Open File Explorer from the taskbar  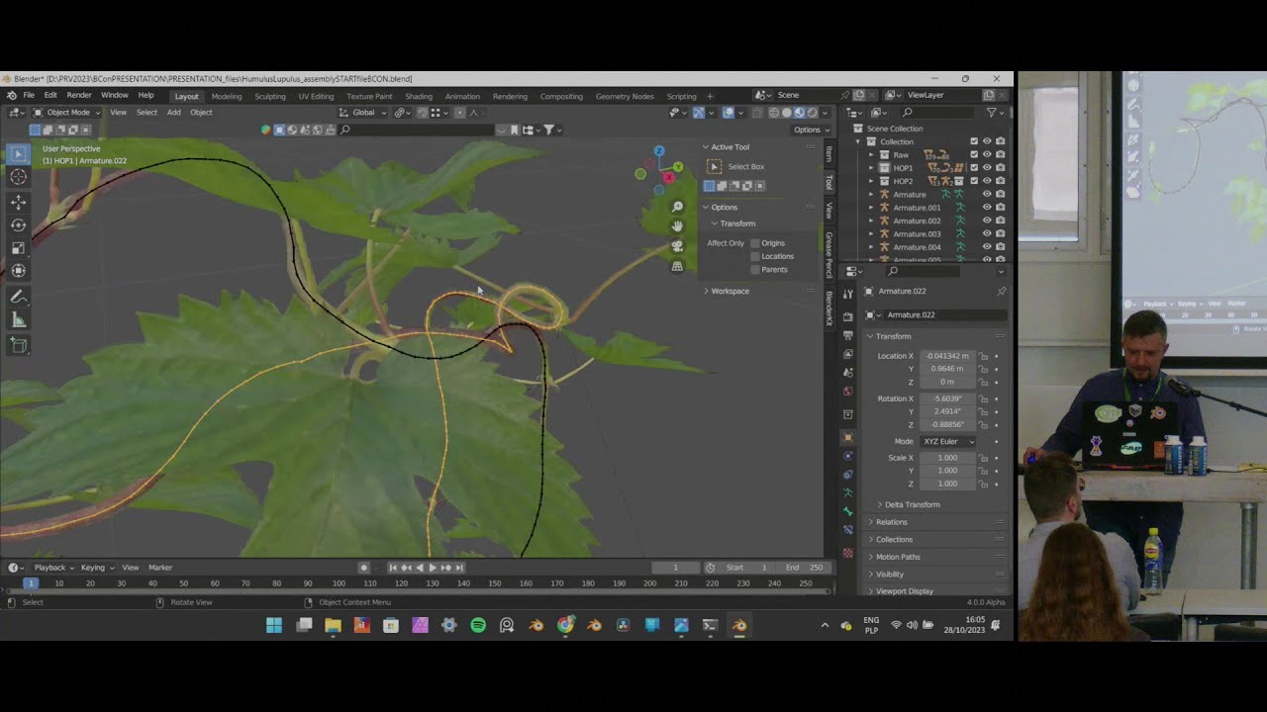coord(333,625)
